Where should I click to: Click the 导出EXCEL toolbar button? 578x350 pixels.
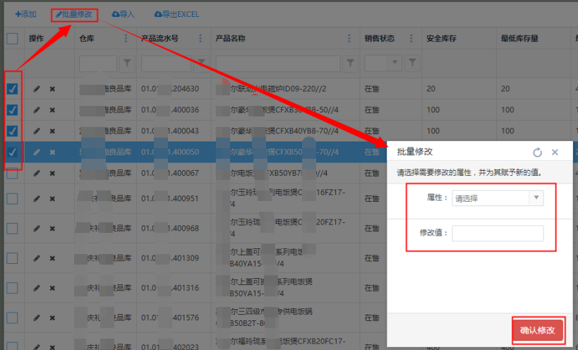click(x=176, y=14)
